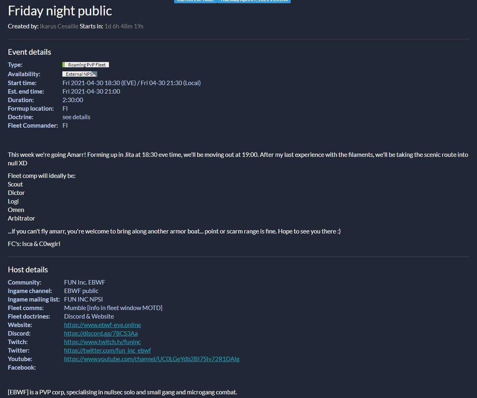This screenshot has height=398, width=477.
Task: Click the gray corner fold on External NPSI tag
Action: (96, 74)
